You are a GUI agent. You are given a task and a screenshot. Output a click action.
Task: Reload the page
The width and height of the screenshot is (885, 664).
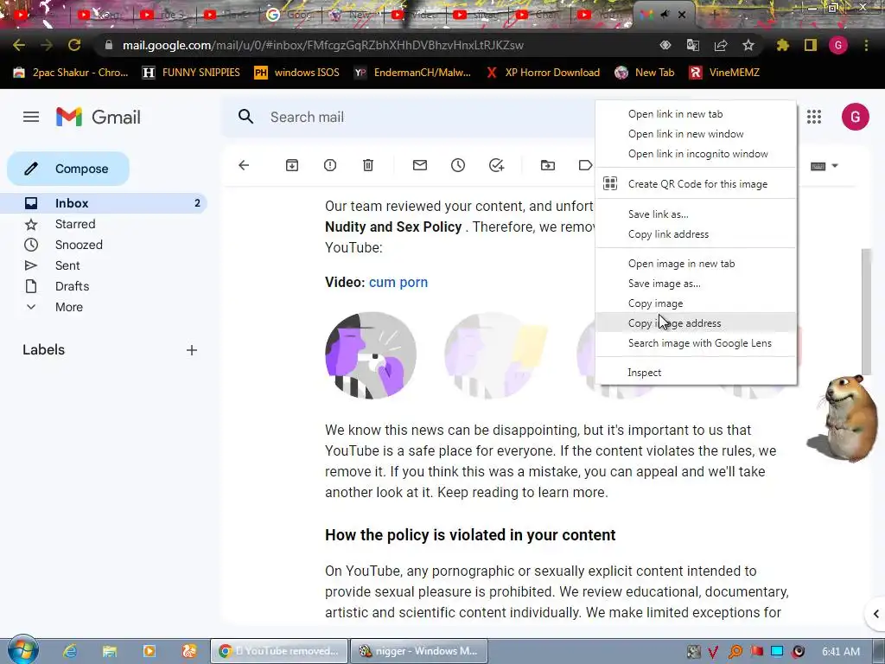click(74, 45)
